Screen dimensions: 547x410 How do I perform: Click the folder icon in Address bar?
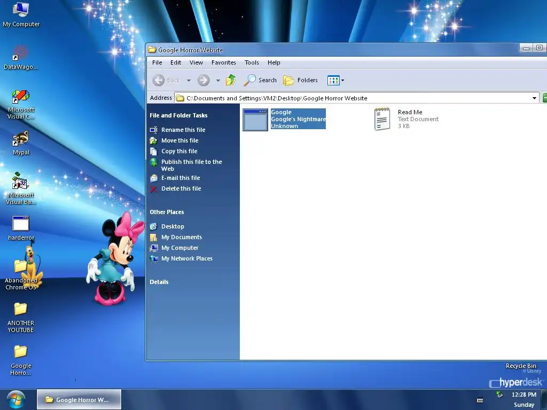click(180, 98)
